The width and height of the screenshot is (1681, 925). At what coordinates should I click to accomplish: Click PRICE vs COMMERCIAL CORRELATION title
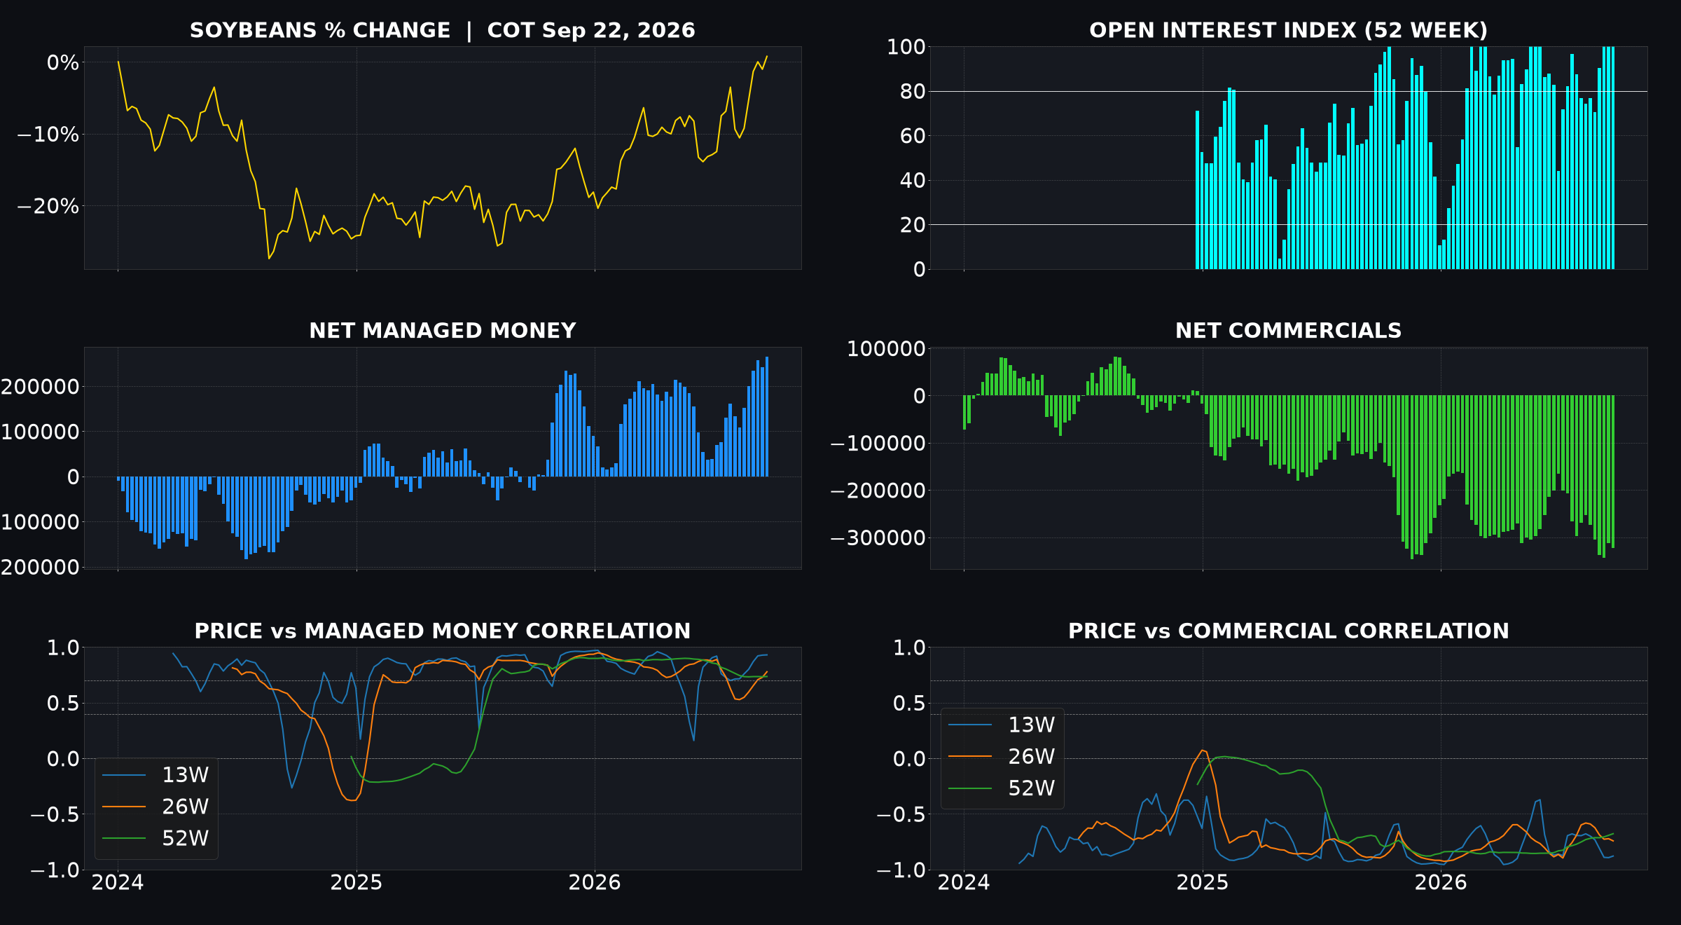pos(1288,631)
